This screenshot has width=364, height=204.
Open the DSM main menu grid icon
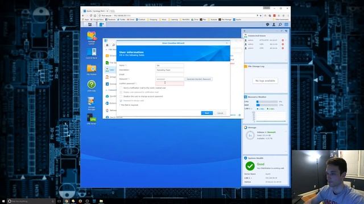tap(90, 24)
